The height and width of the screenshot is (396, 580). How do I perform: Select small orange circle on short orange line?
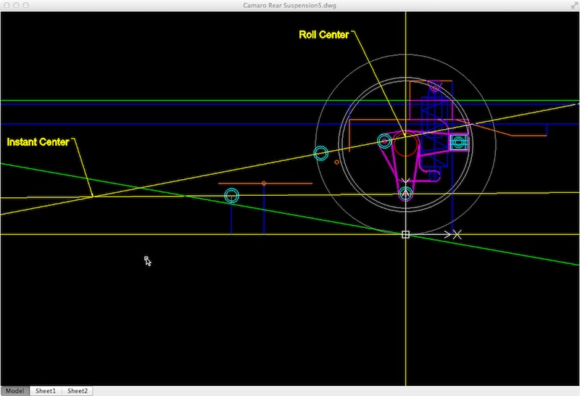tap(264, 183)
